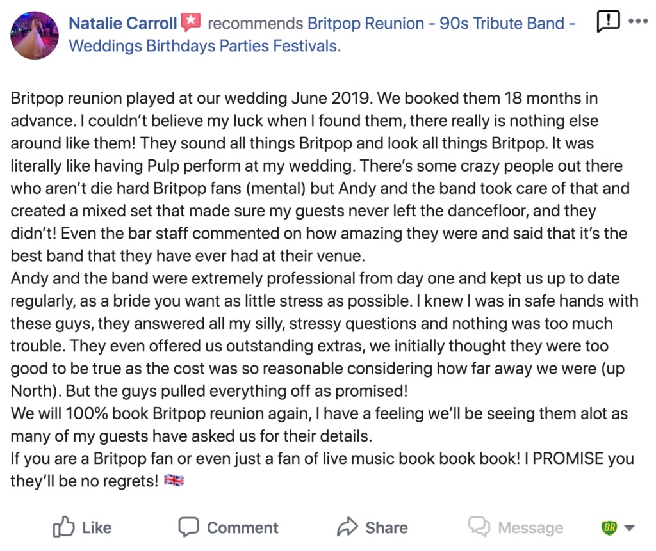Click the Comment button text
The width and height of the screenshot is (656, 551).
click(243, 528)
